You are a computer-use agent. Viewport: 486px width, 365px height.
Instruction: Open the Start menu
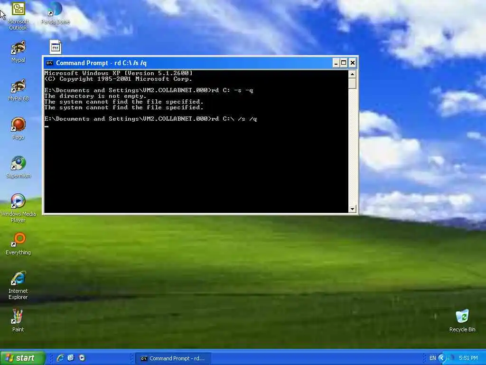click(x=22, y=358)
